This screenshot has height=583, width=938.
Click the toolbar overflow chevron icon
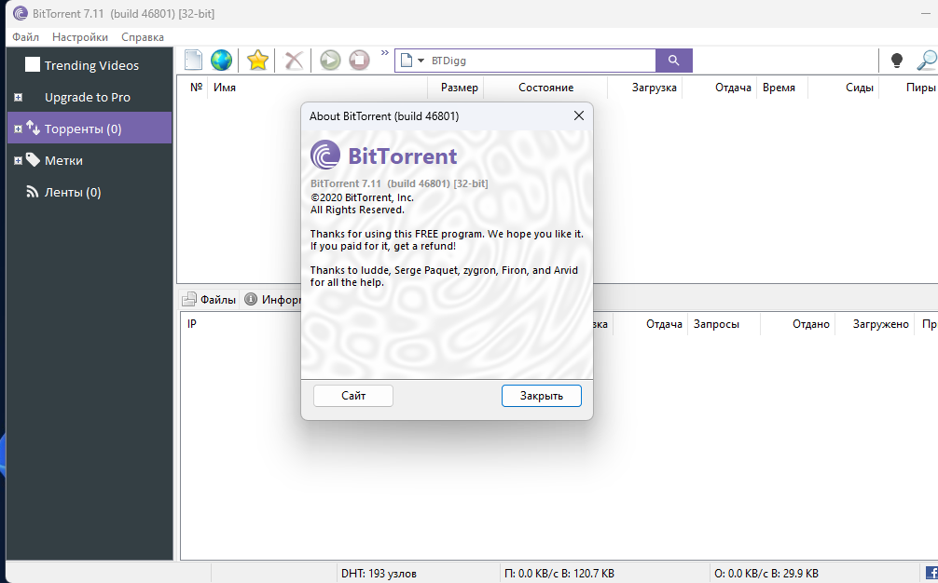click(385, 53)
